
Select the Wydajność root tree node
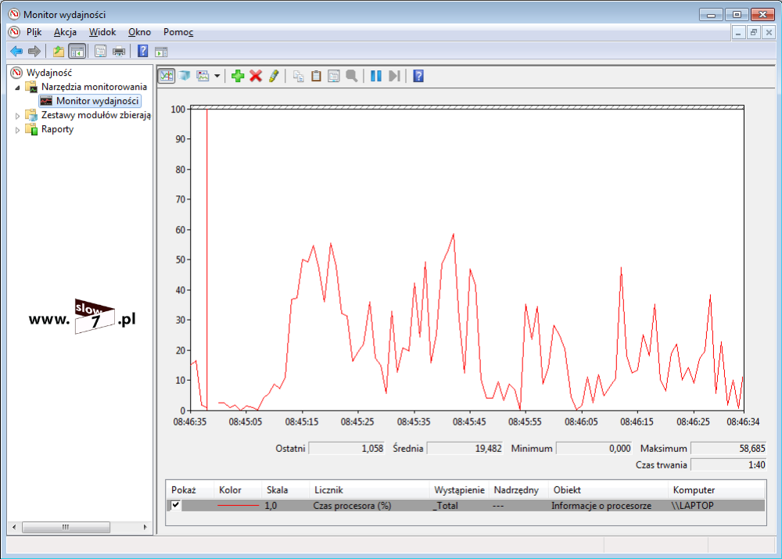[48, 73]
